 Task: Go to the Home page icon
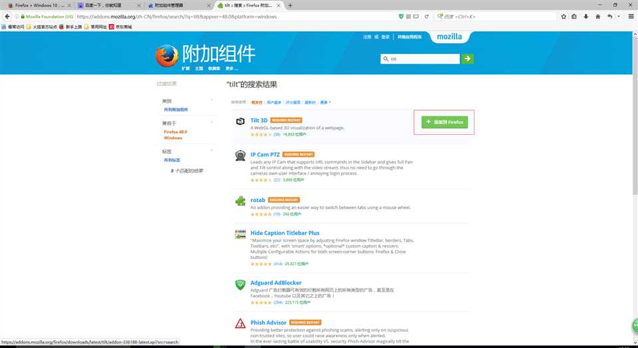pyautogui.click(x=597, y=17)
